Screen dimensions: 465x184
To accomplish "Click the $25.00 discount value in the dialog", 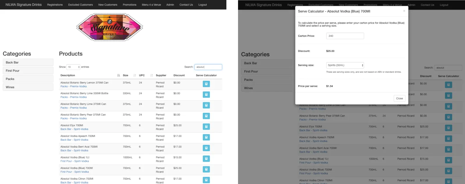I will click(x=330, y=51).
